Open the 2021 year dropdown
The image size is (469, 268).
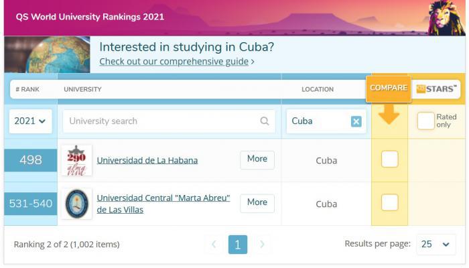click(x=30, y=121)
